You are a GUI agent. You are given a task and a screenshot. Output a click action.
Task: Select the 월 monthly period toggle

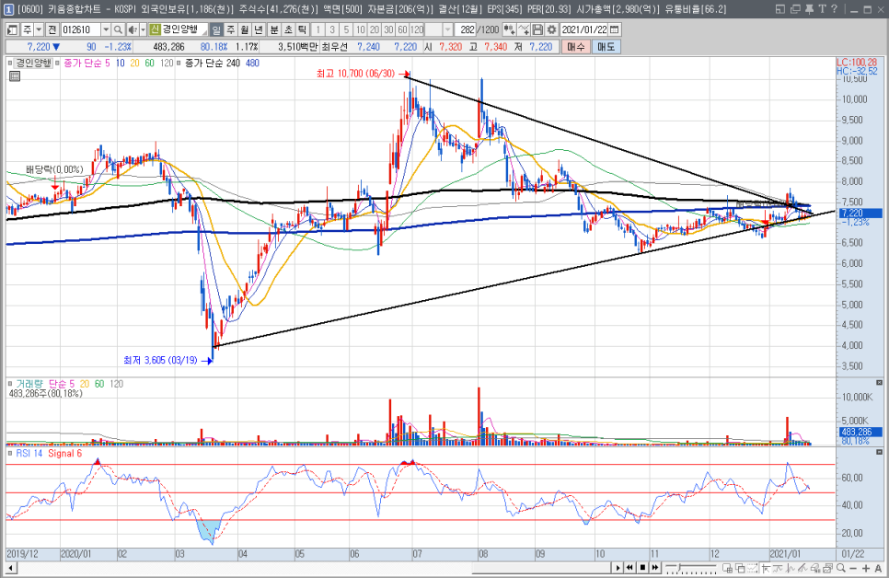coord(245,29)
